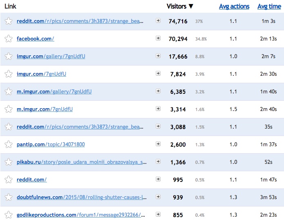Click the 17,666 visitor count
This screenshot has width=284, height=220.
click(178, 57)
